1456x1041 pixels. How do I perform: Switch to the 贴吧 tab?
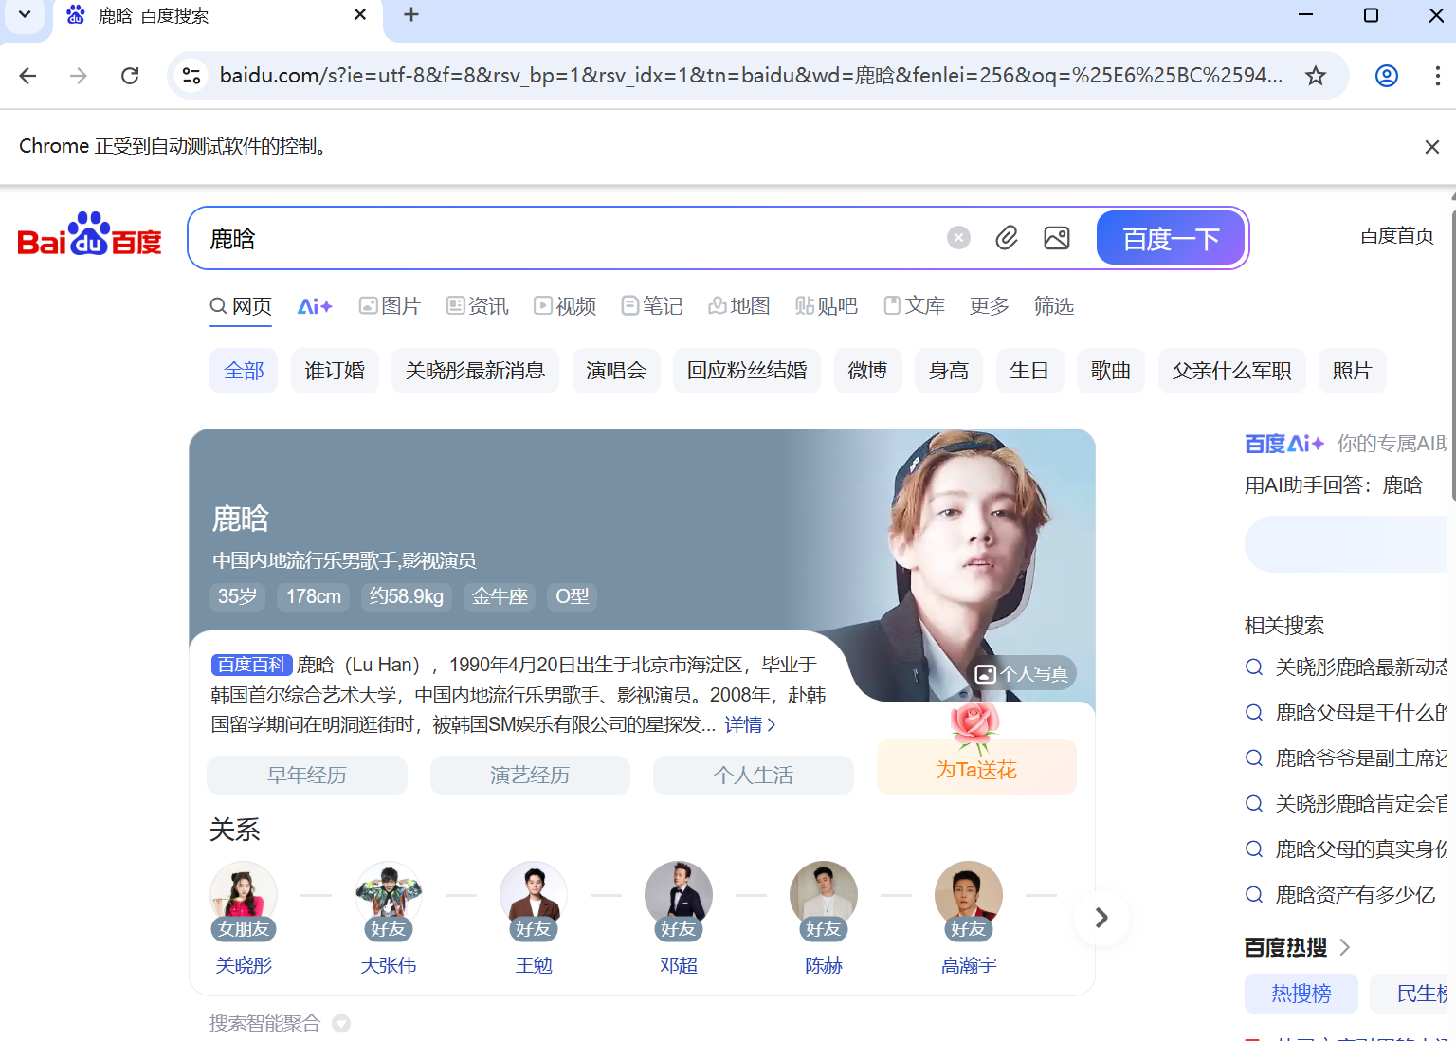pos(827,306)
